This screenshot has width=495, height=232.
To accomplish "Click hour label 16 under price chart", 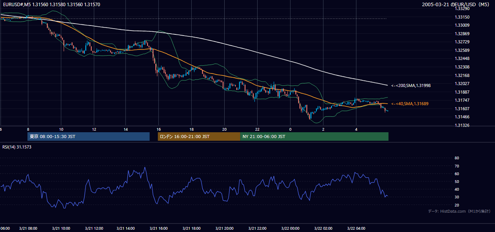I will point(159,129).
